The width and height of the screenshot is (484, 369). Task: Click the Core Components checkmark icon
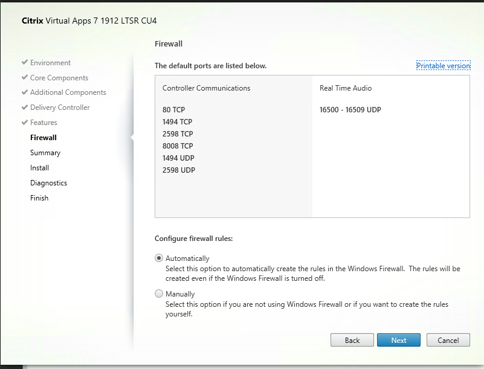point(25,77)
